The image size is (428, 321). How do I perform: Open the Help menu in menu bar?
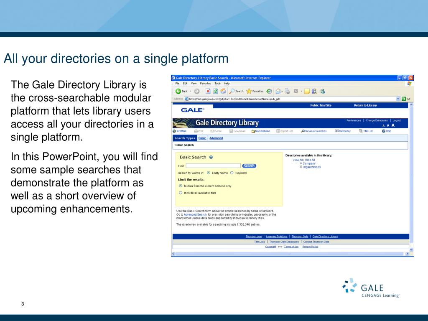tap(227, 84)
